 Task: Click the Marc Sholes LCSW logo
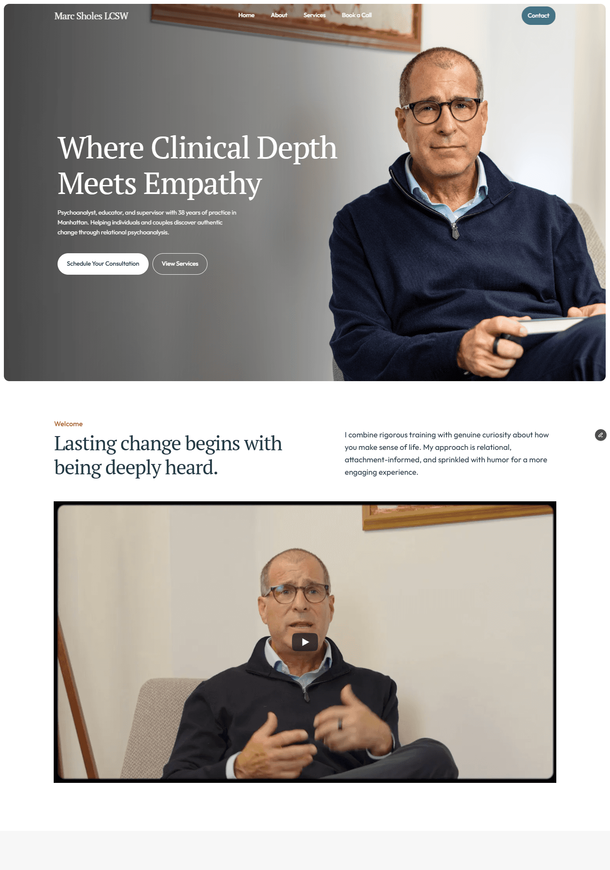[91, 16]
